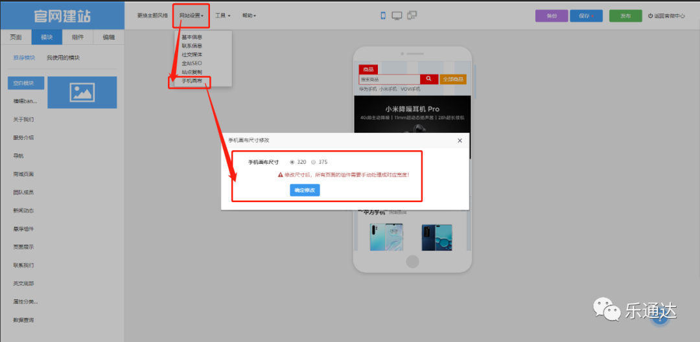Switch to the 编辑 tab

[x=108, y=38]
